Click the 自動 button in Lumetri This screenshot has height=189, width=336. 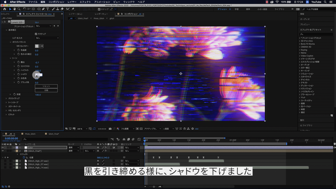pyautogui.click(x=46, y=90)
